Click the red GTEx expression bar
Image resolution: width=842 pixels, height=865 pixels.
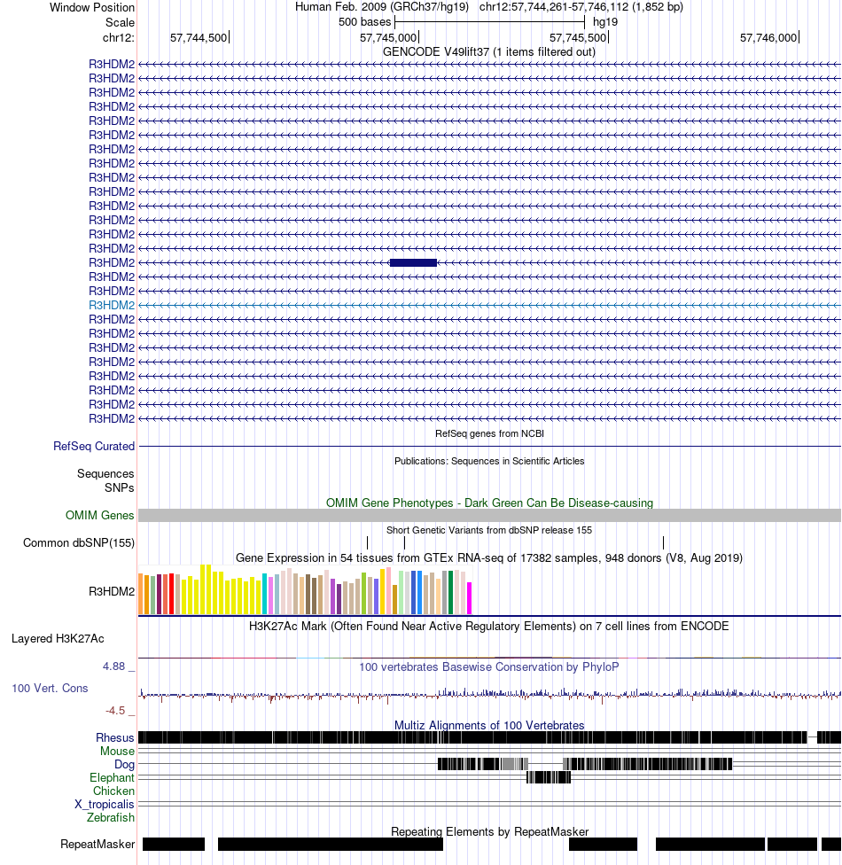click(172, 594)
